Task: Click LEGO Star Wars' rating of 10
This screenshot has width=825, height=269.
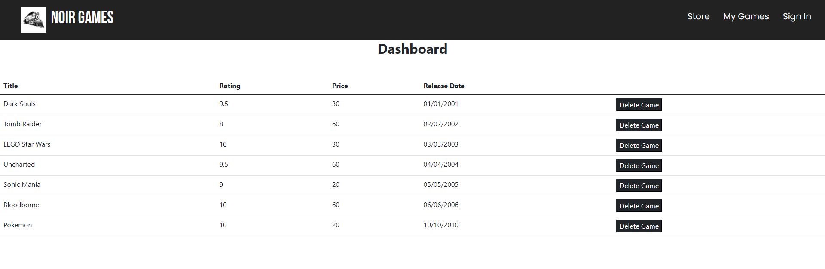Action: [223, 144]
